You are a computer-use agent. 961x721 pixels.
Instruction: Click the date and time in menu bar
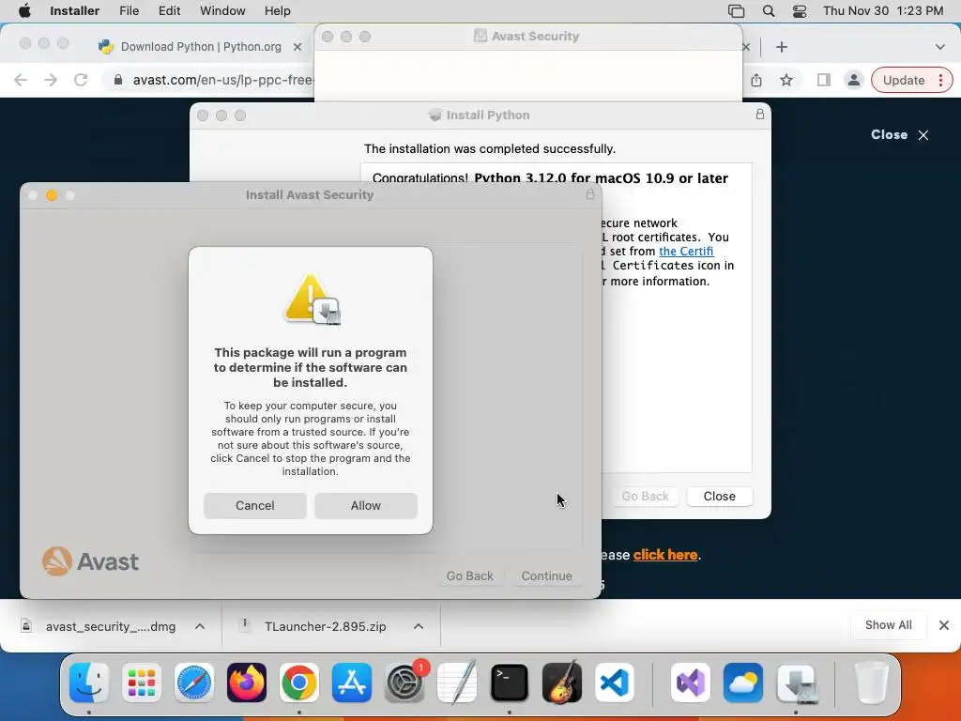tap(883, 11)
